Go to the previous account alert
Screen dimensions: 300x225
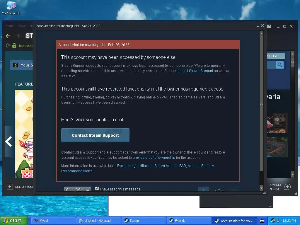click(203, 190)
